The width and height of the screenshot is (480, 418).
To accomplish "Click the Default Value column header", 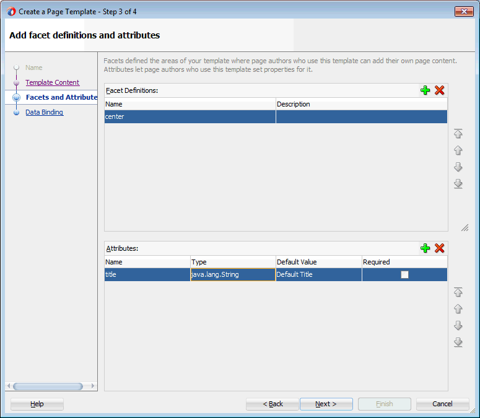I will [319, 262].
